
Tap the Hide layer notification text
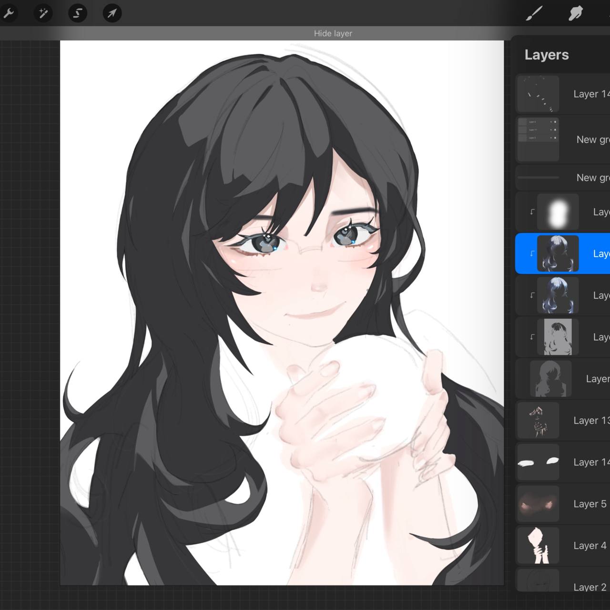coord(333,33)
